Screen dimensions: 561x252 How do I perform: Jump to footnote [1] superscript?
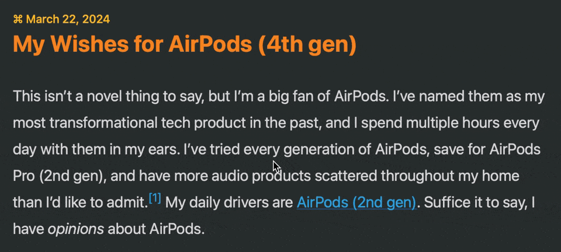155,197
